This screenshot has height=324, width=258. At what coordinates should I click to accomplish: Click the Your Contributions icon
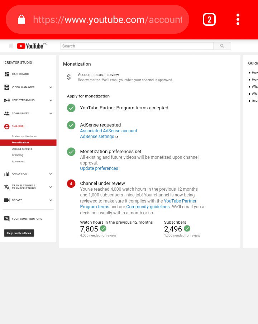[7, 219]
